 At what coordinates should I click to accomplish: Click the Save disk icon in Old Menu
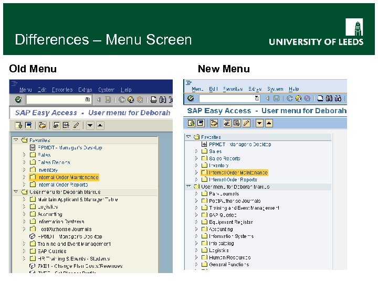108,100
